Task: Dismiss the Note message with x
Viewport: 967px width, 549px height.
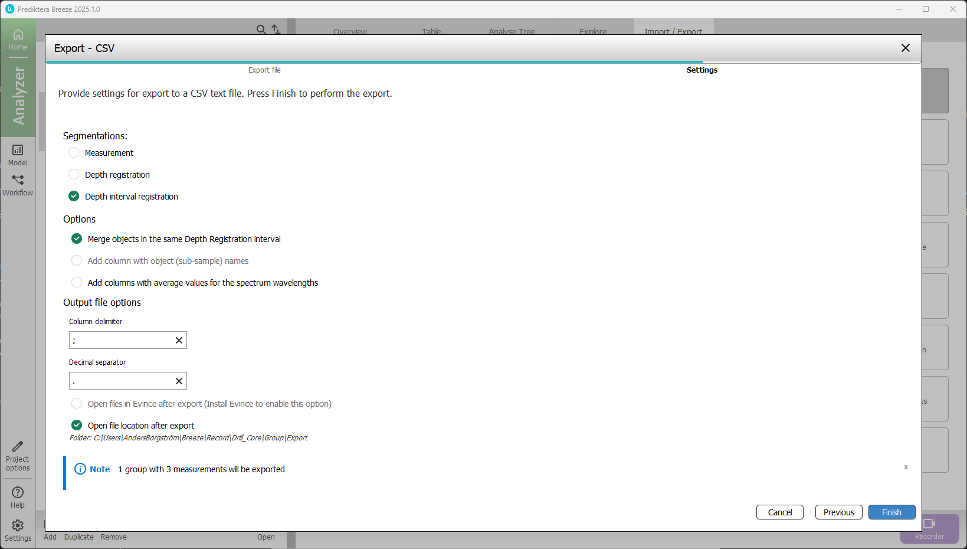Action: tap(906, 467)
